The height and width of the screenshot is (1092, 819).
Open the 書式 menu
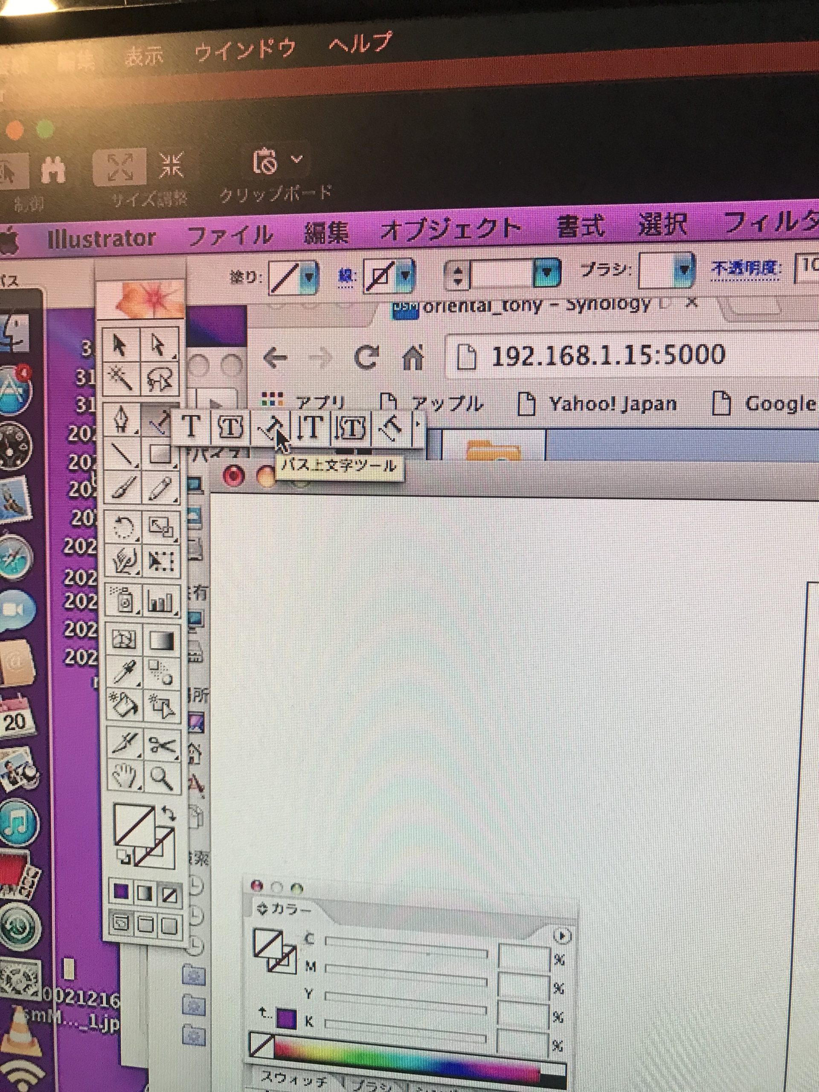(x=581, y=227)
